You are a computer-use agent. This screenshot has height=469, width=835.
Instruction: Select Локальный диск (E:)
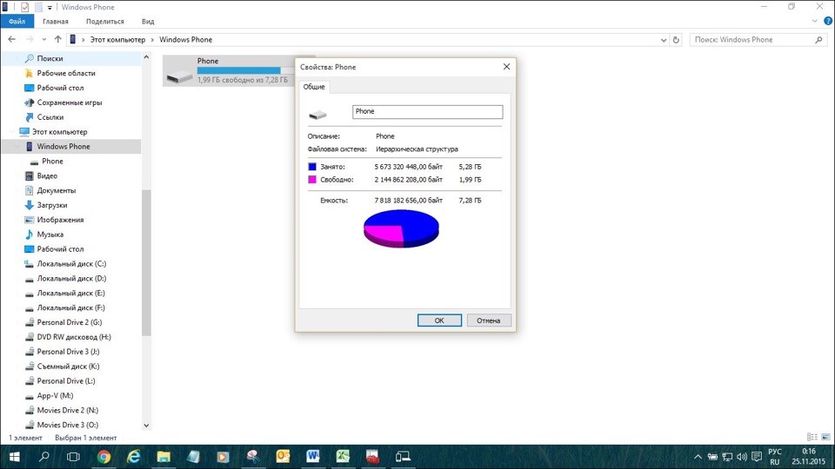pos(71,293)
